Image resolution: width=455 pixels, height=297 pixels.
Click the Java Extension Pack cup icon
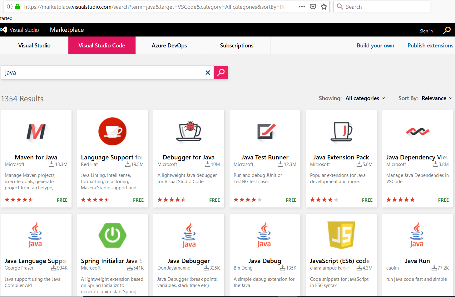[341, 131]
